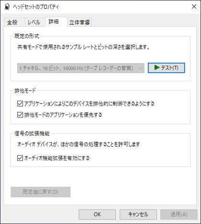Screen dimensions: 201x224
Task: Click the 既定値に戻す(D) button
Action: pos(41,192)
